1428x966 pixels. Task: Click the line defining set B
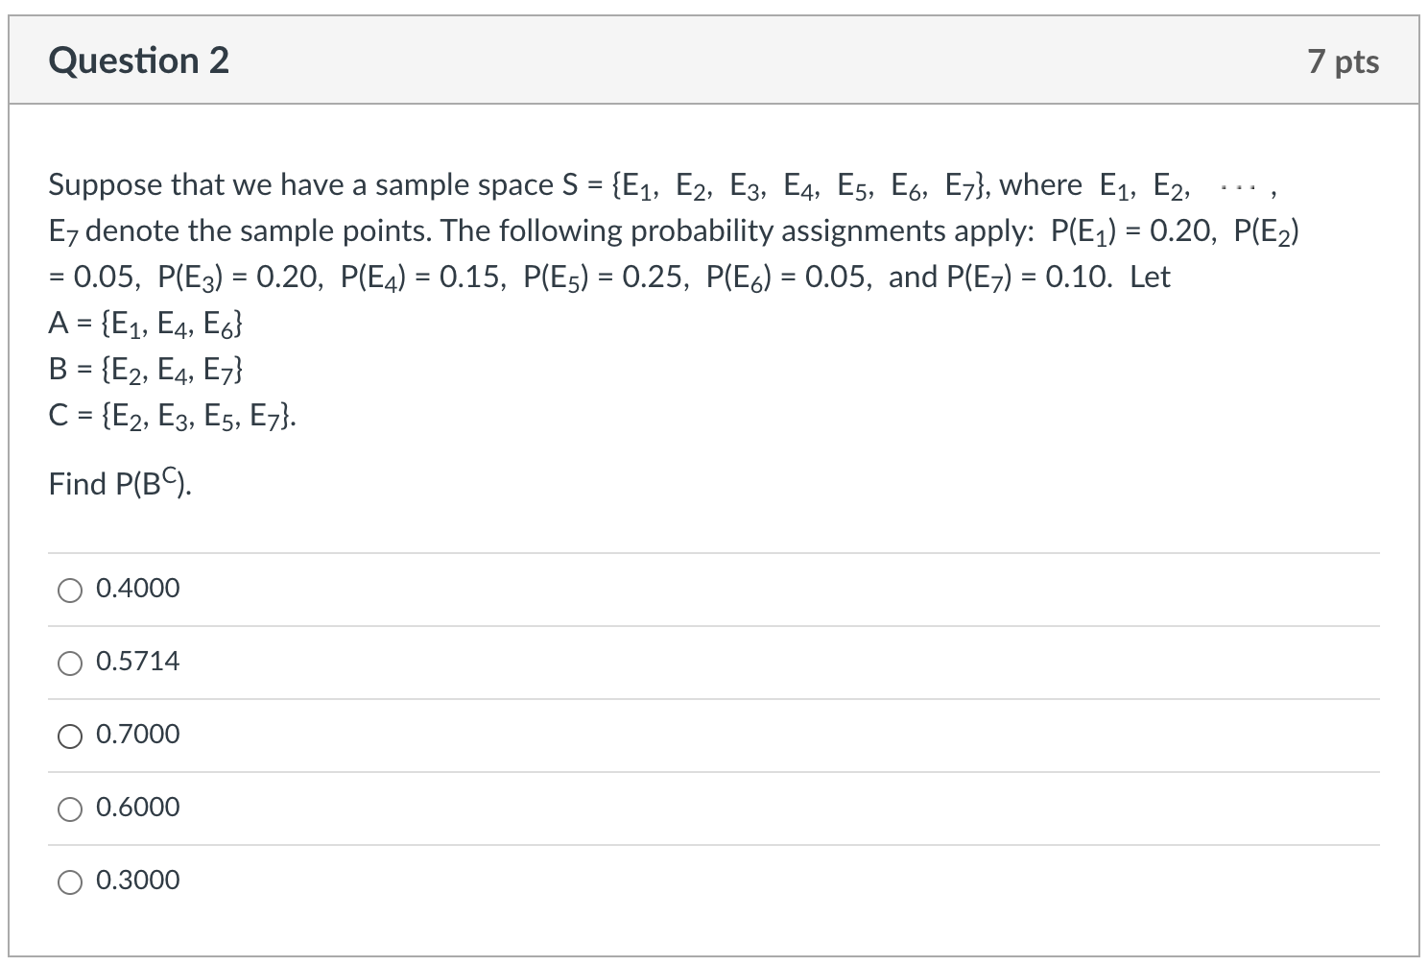point(146,370)
